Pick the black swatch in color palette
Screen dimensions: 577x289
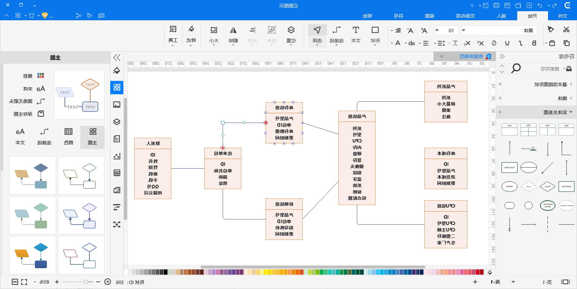(166, 272)
